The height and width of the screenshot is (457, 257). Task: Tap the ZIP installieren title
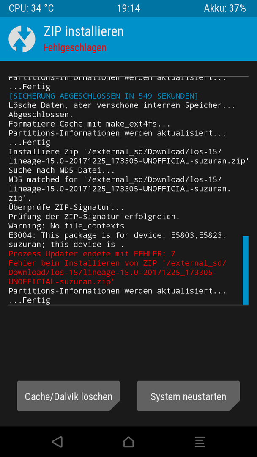(84, 31)
